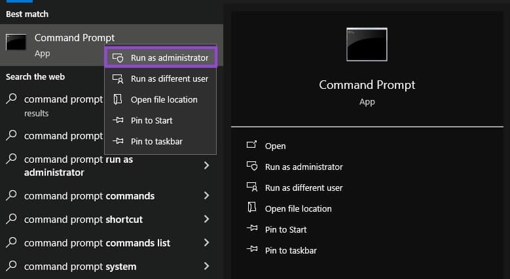
Task: Click search icon beside 'command prompt shortcut'
Action: 11,219
